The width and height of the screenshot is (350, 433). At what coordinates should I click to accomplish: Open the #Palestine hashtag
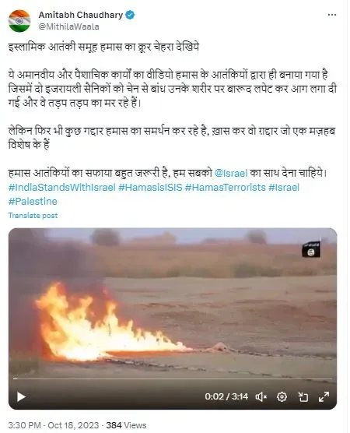[x=33, y=201]
